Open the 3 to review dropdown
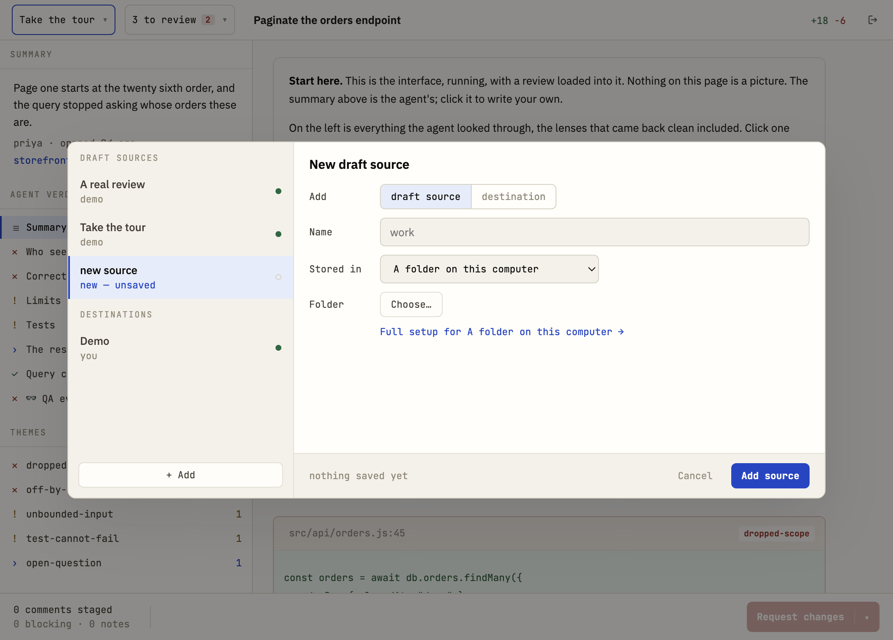Viewport: 893px width, 640px height. tap(180, 20)
